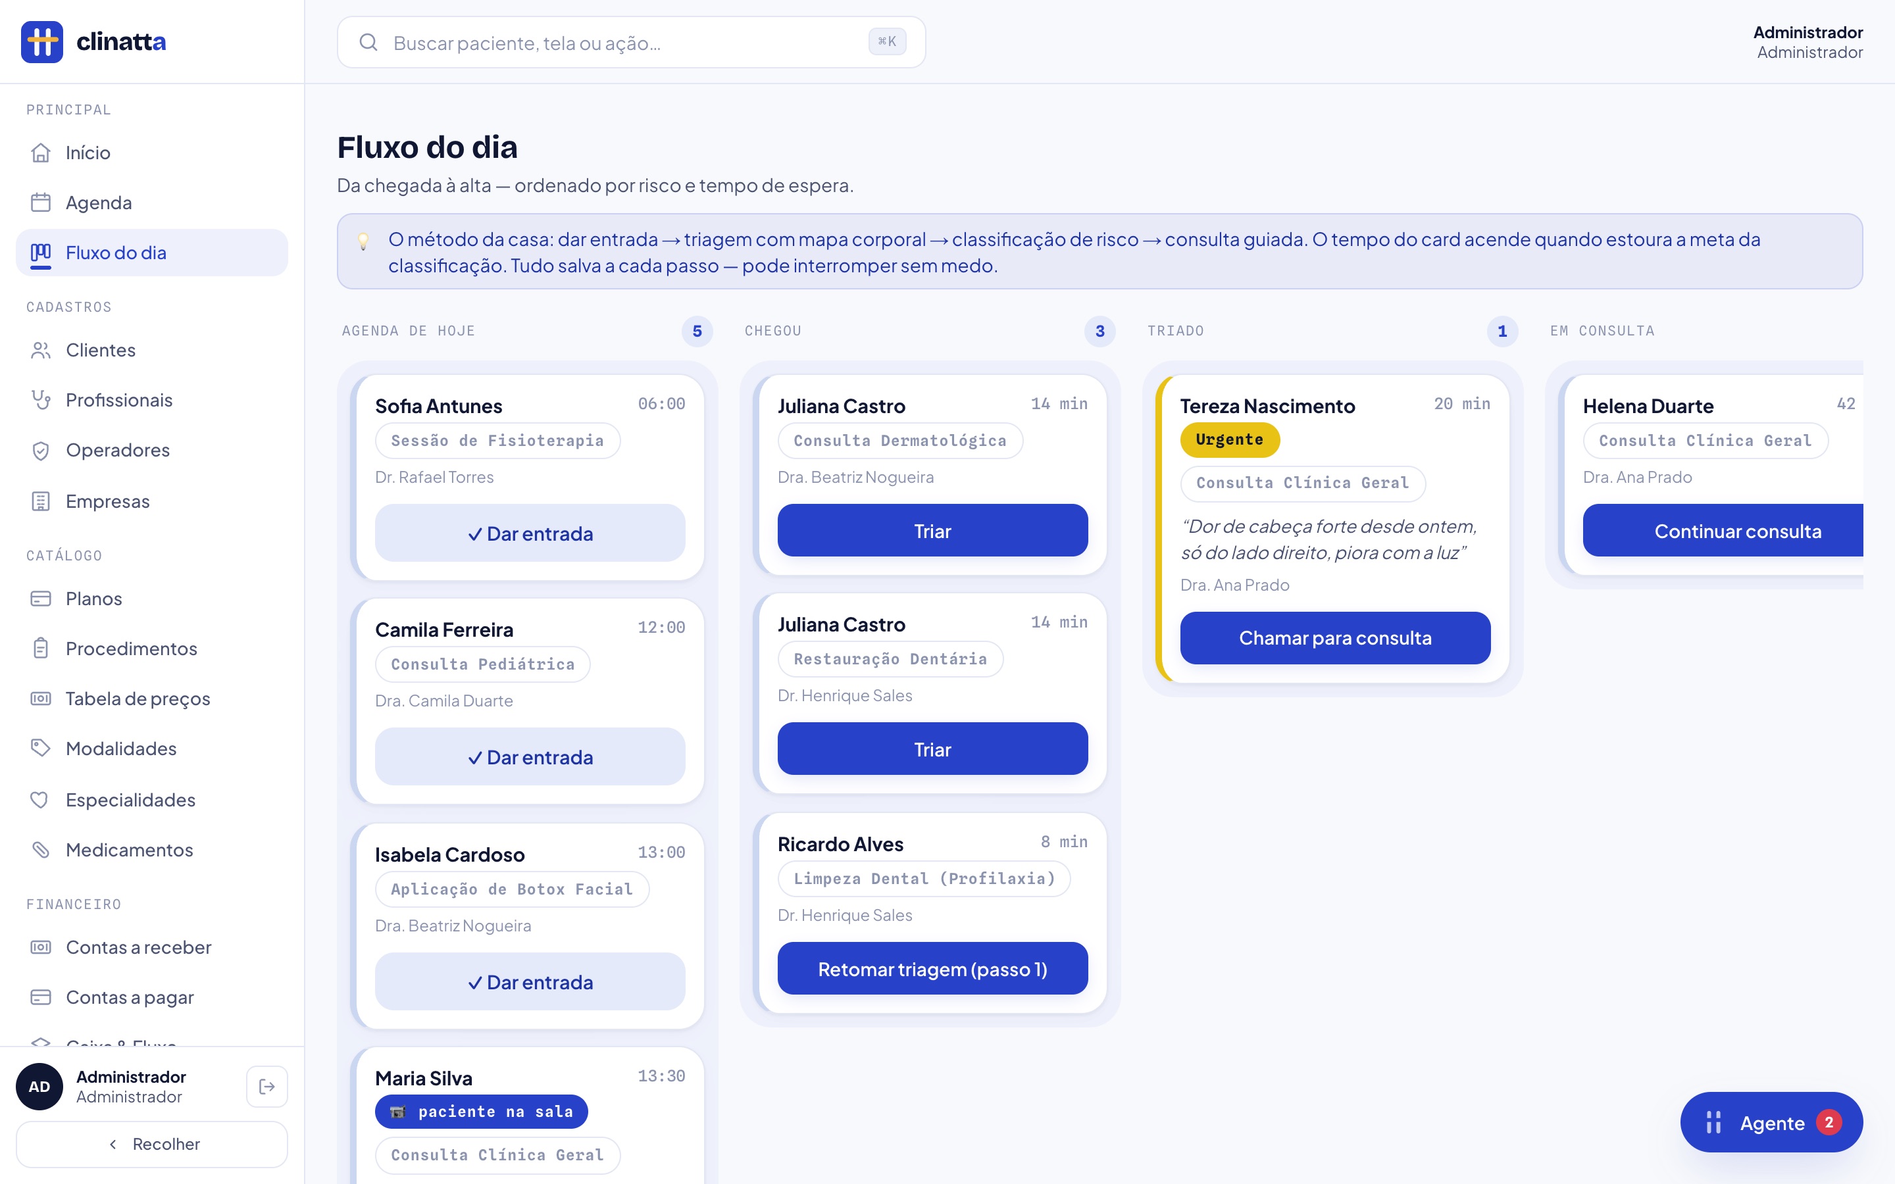
Task: Click Retomar triagem (passo 1) for Ricardo Alves
Action: pos(932,969)
